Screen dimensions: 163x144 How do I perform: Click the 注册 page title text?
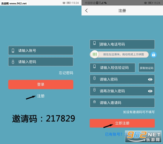tap(122, 11)
